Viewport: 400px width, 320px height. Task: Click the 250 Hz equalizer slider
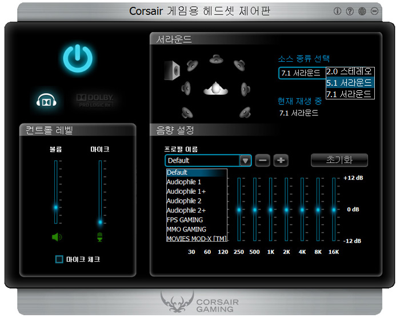point(239,210)
